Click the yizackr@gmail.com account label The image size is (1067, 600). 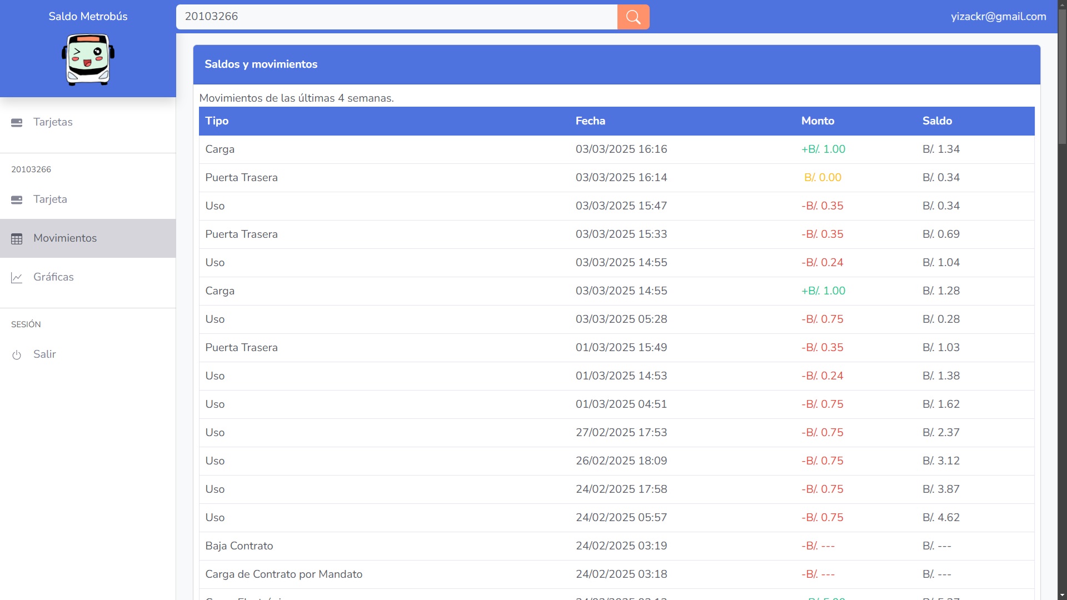[998, 16]
